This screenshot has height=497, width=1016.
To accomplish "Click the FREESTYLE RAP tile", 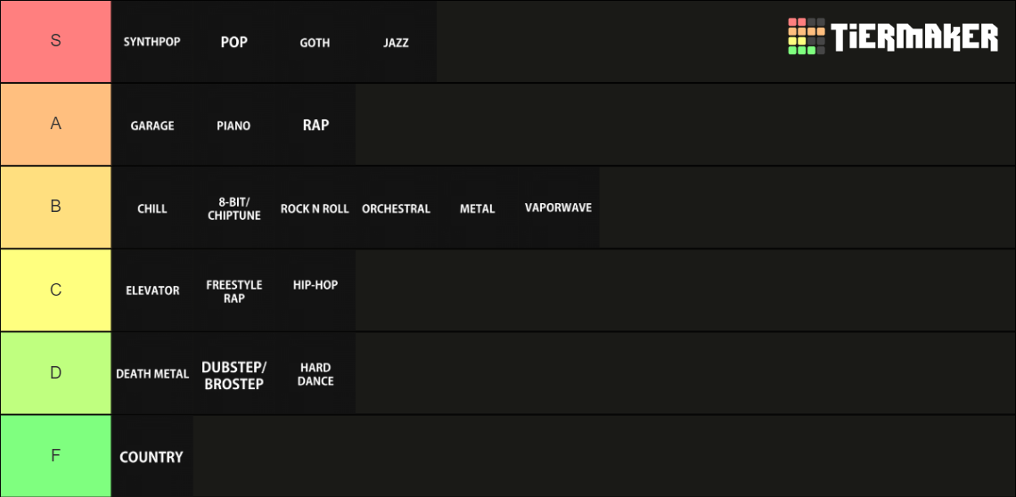I will pyautogui.click(x=234, y=291).
